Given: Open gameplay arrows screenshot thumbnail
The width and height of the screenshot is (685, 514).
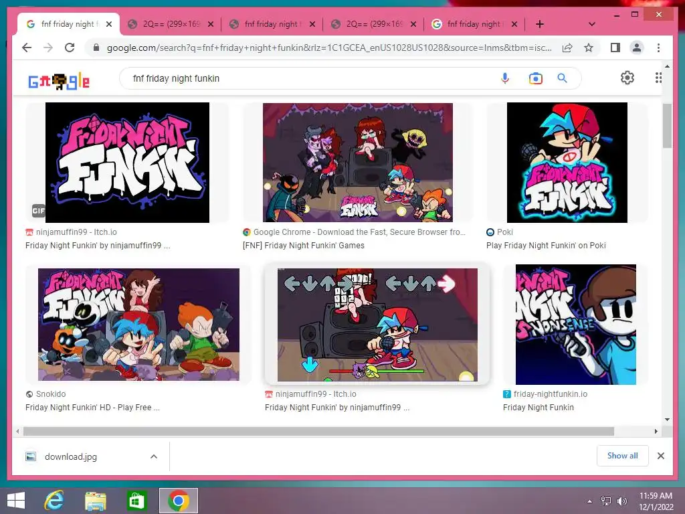Looking at the screenshot, I should tap(377, 325).
